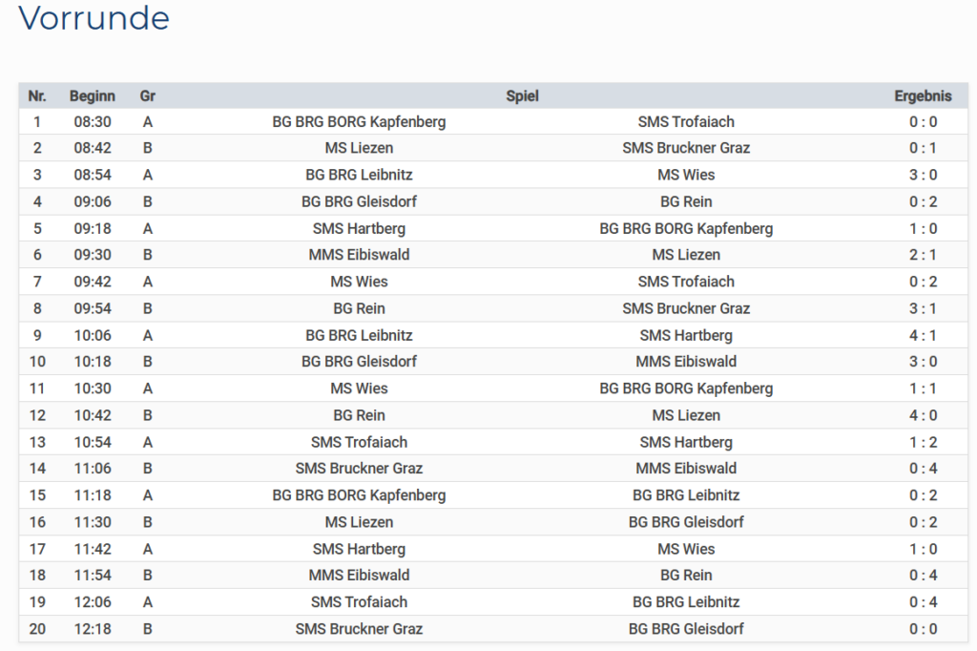The image size is (977, 651).
Task: Click the 4 : 0 result at 10:42
Action: click(x=923, y=415)
